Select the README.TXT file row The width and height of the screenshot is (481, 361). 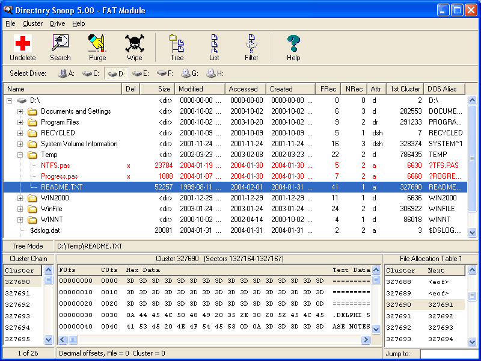tap(235, 187)
